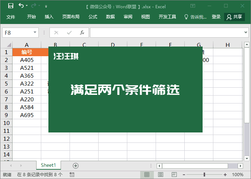Click the macro recording icon in status bar
This screenshot has height=179, width=251.
[x=72, y=175]
